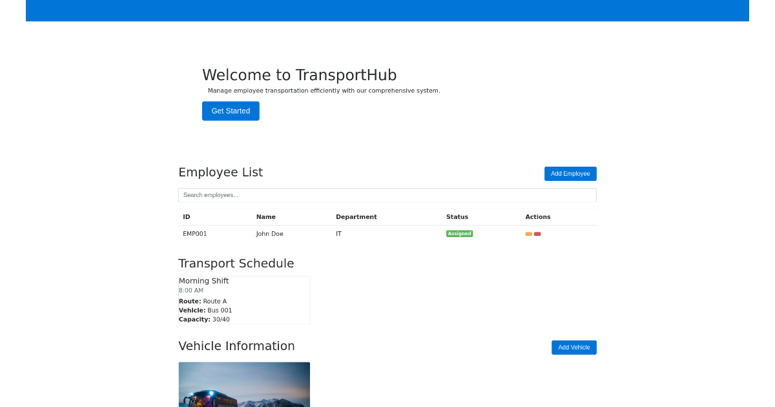Screen dimensions: 775x407
Task: Click the yellow edit action for John Doe
Action: pyautogui.click(x=528, y=233)
